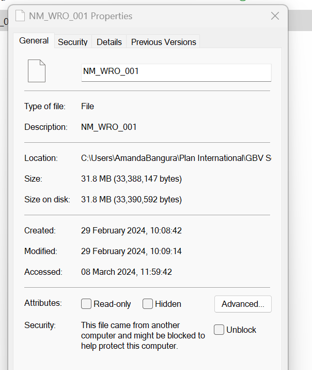Open the Advanced... attributes dialog
The image size is (312, 370).
(x=243, y=304)
